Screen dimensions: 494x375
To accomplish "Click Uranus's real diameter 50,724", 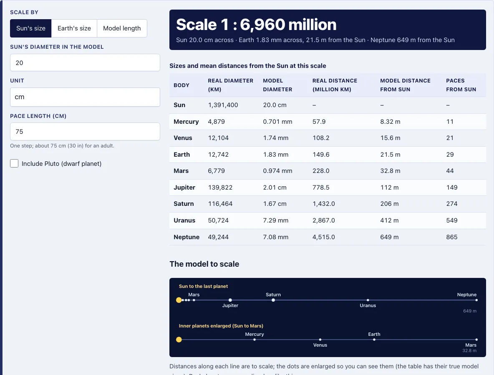I will pos(218,220).
